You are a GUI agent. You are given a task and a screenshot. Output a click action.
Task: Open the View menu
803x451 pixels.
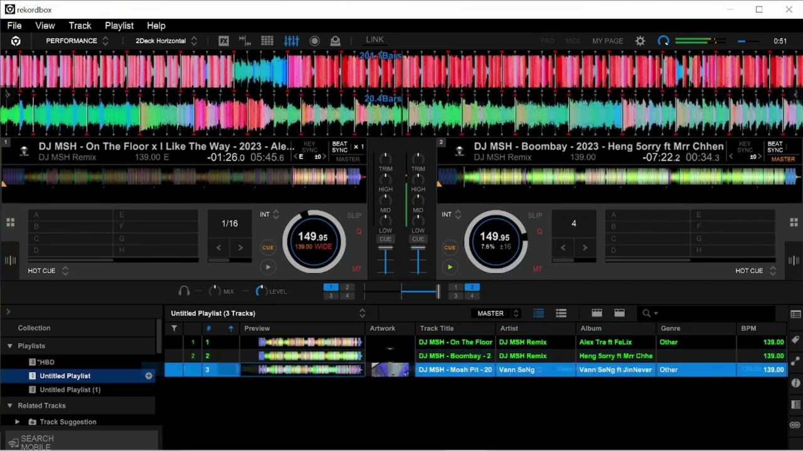(45, 26)
